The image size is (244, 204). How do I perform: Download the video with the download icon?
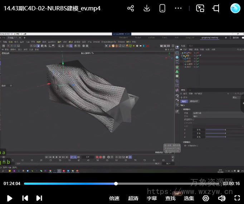(147, 8)
